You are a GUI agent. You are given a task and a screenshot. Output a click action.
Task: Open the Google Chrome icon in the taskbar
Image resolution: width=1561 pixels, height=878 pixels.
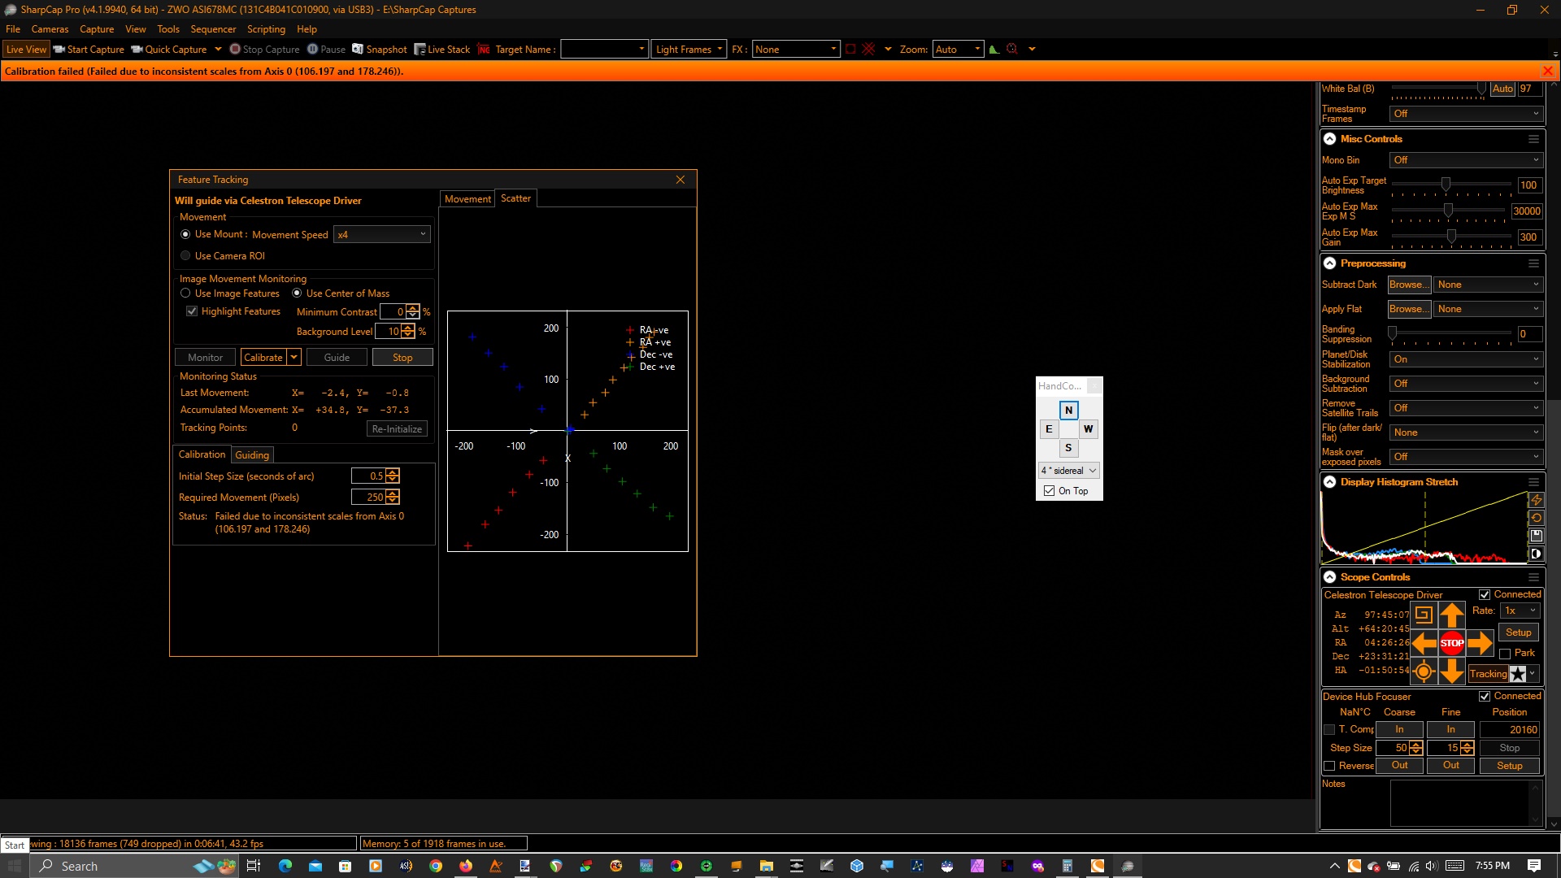point(436,866)
